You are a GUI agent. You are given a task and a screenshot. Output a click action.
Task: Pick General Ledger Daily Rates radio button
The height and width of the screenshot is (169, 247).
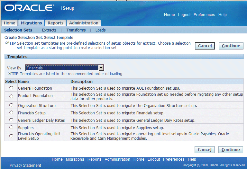pyautogui.click(x=11, y=120)
